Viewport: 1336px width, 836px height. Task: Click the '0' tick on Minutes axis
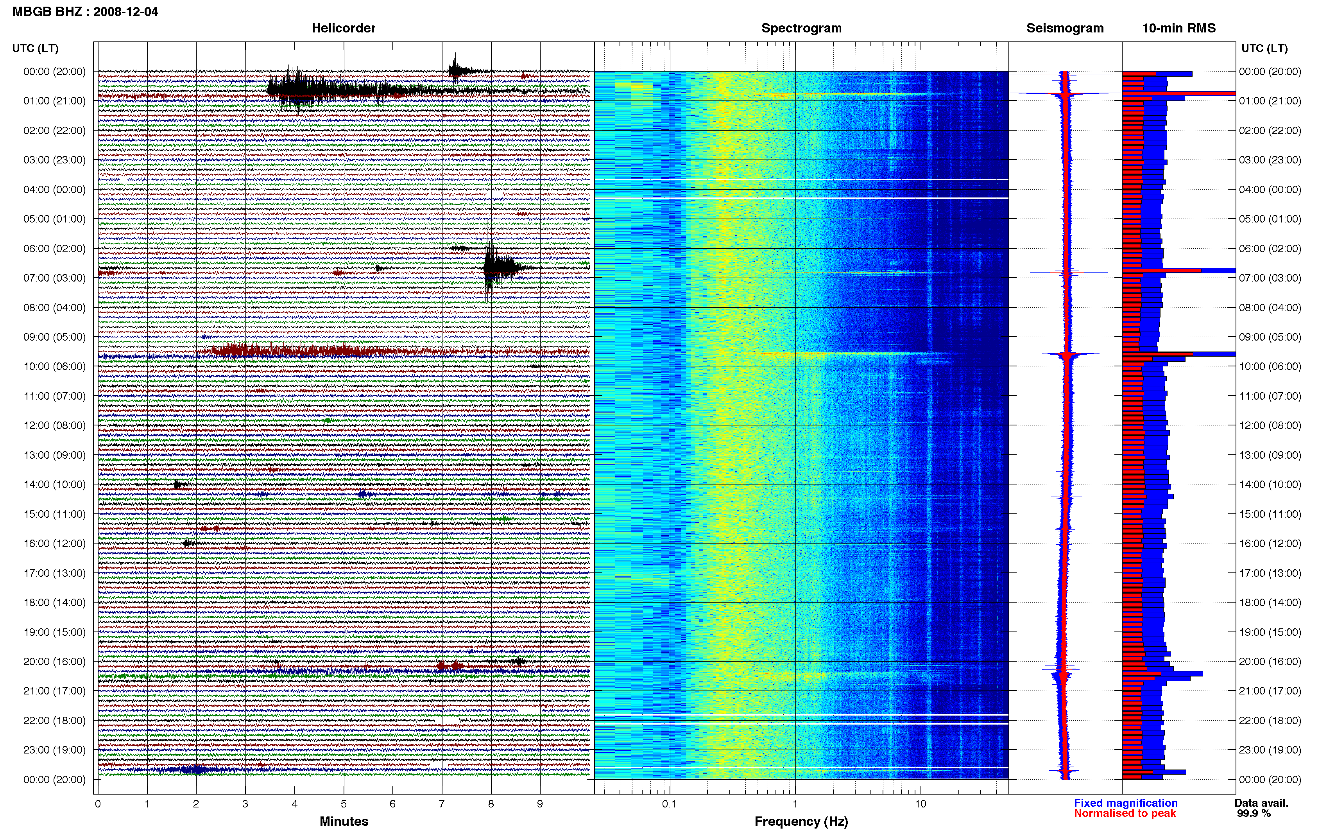[98, 804]
